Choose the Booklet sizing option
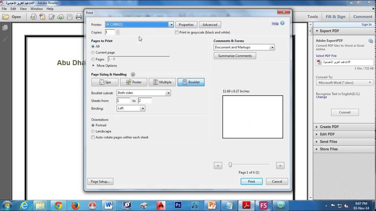This screenshot has height=211, width=376. coord(191,82)
